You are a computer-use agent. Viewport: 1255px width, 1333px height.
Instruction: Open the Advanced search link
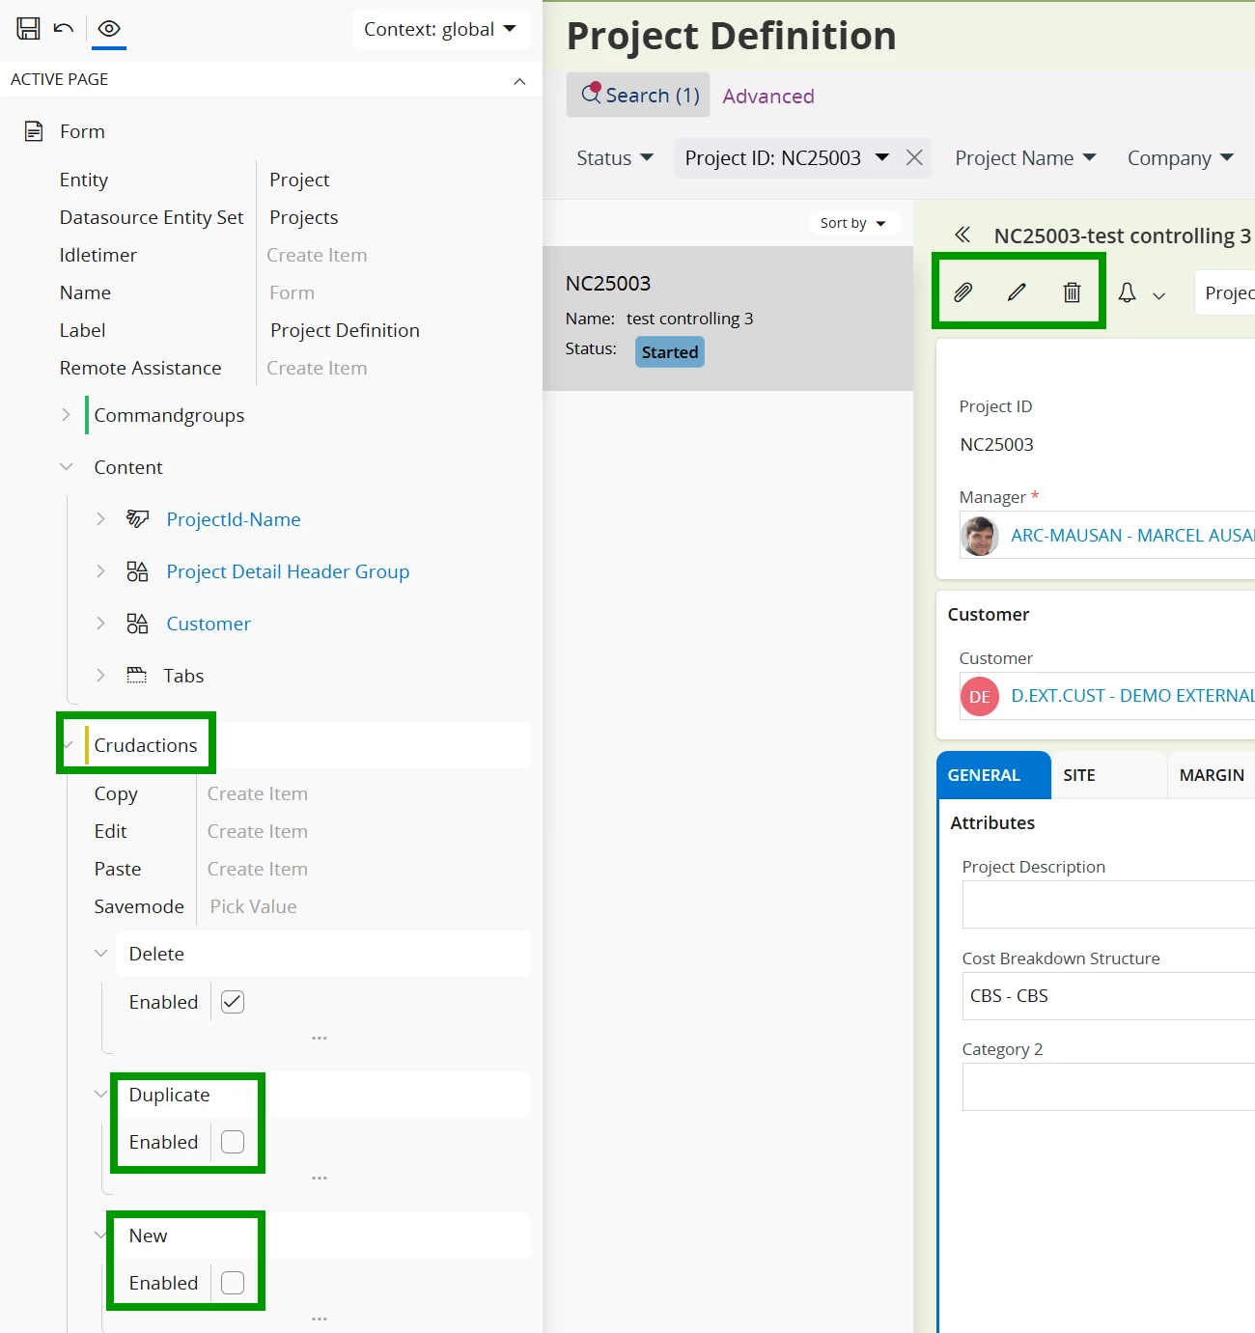[x=768, y=97]
